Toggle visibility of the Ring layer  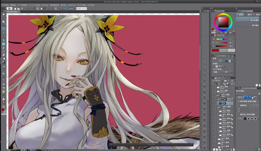(x=213, y=127)
